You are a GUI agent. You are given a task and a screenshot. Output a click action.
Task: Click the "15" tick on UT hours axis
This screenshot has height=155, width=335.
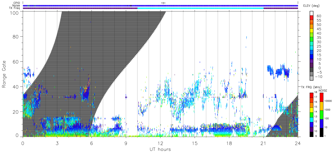click(x=195, y=143)
